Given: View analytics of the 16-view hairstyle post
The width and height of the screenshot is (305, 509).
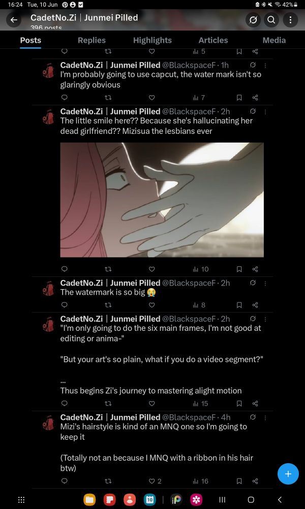Looking at the screenshot, I should 200,481.
